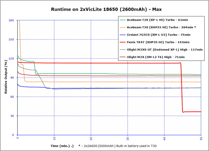209x151 pixels.
Task: Click the y-axis tick label "90"
Action: (12, 78)
